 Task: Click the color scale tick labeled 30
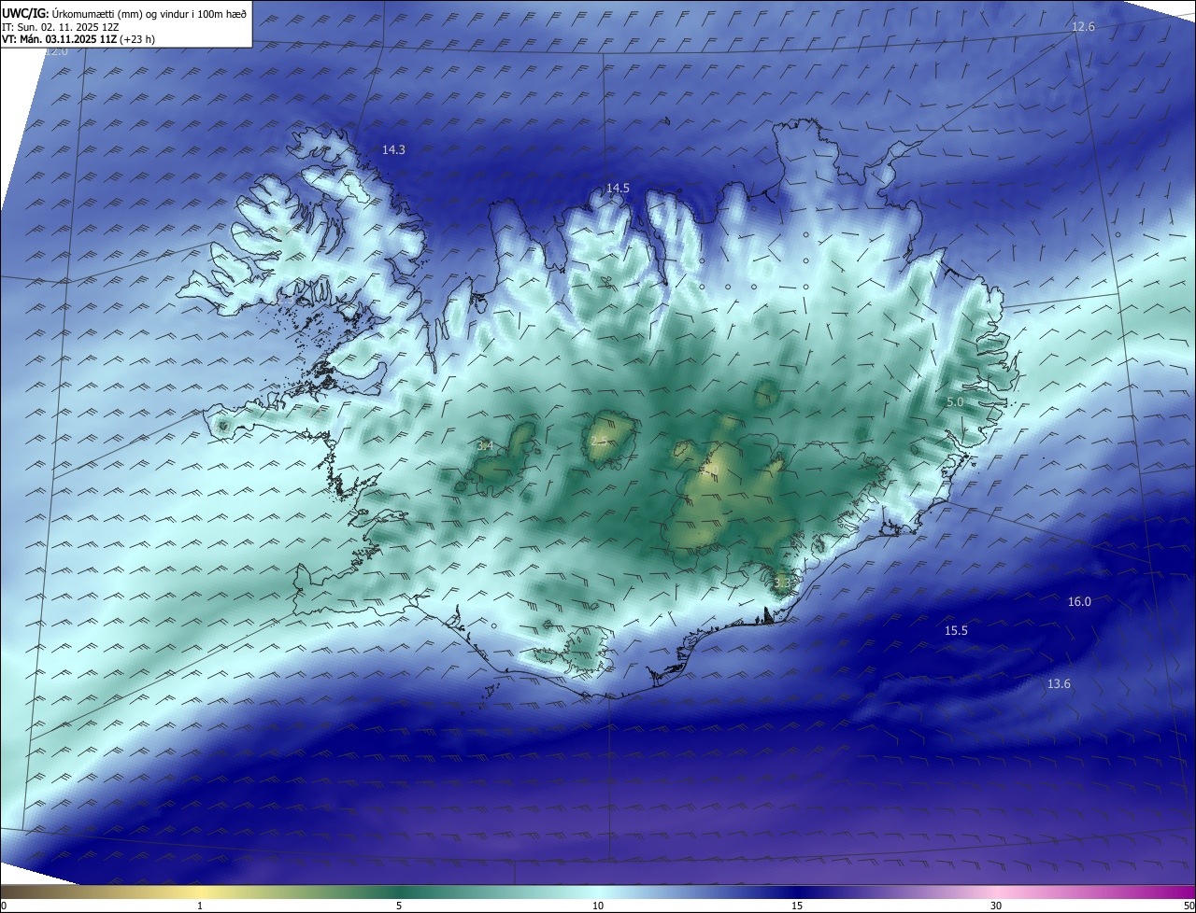[x=996, y=906]
